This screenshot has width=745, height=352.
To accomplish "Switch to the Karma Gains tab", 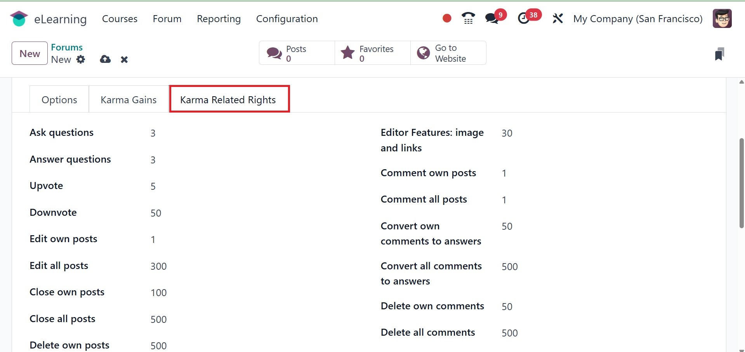I will click(x=129, y=100).
